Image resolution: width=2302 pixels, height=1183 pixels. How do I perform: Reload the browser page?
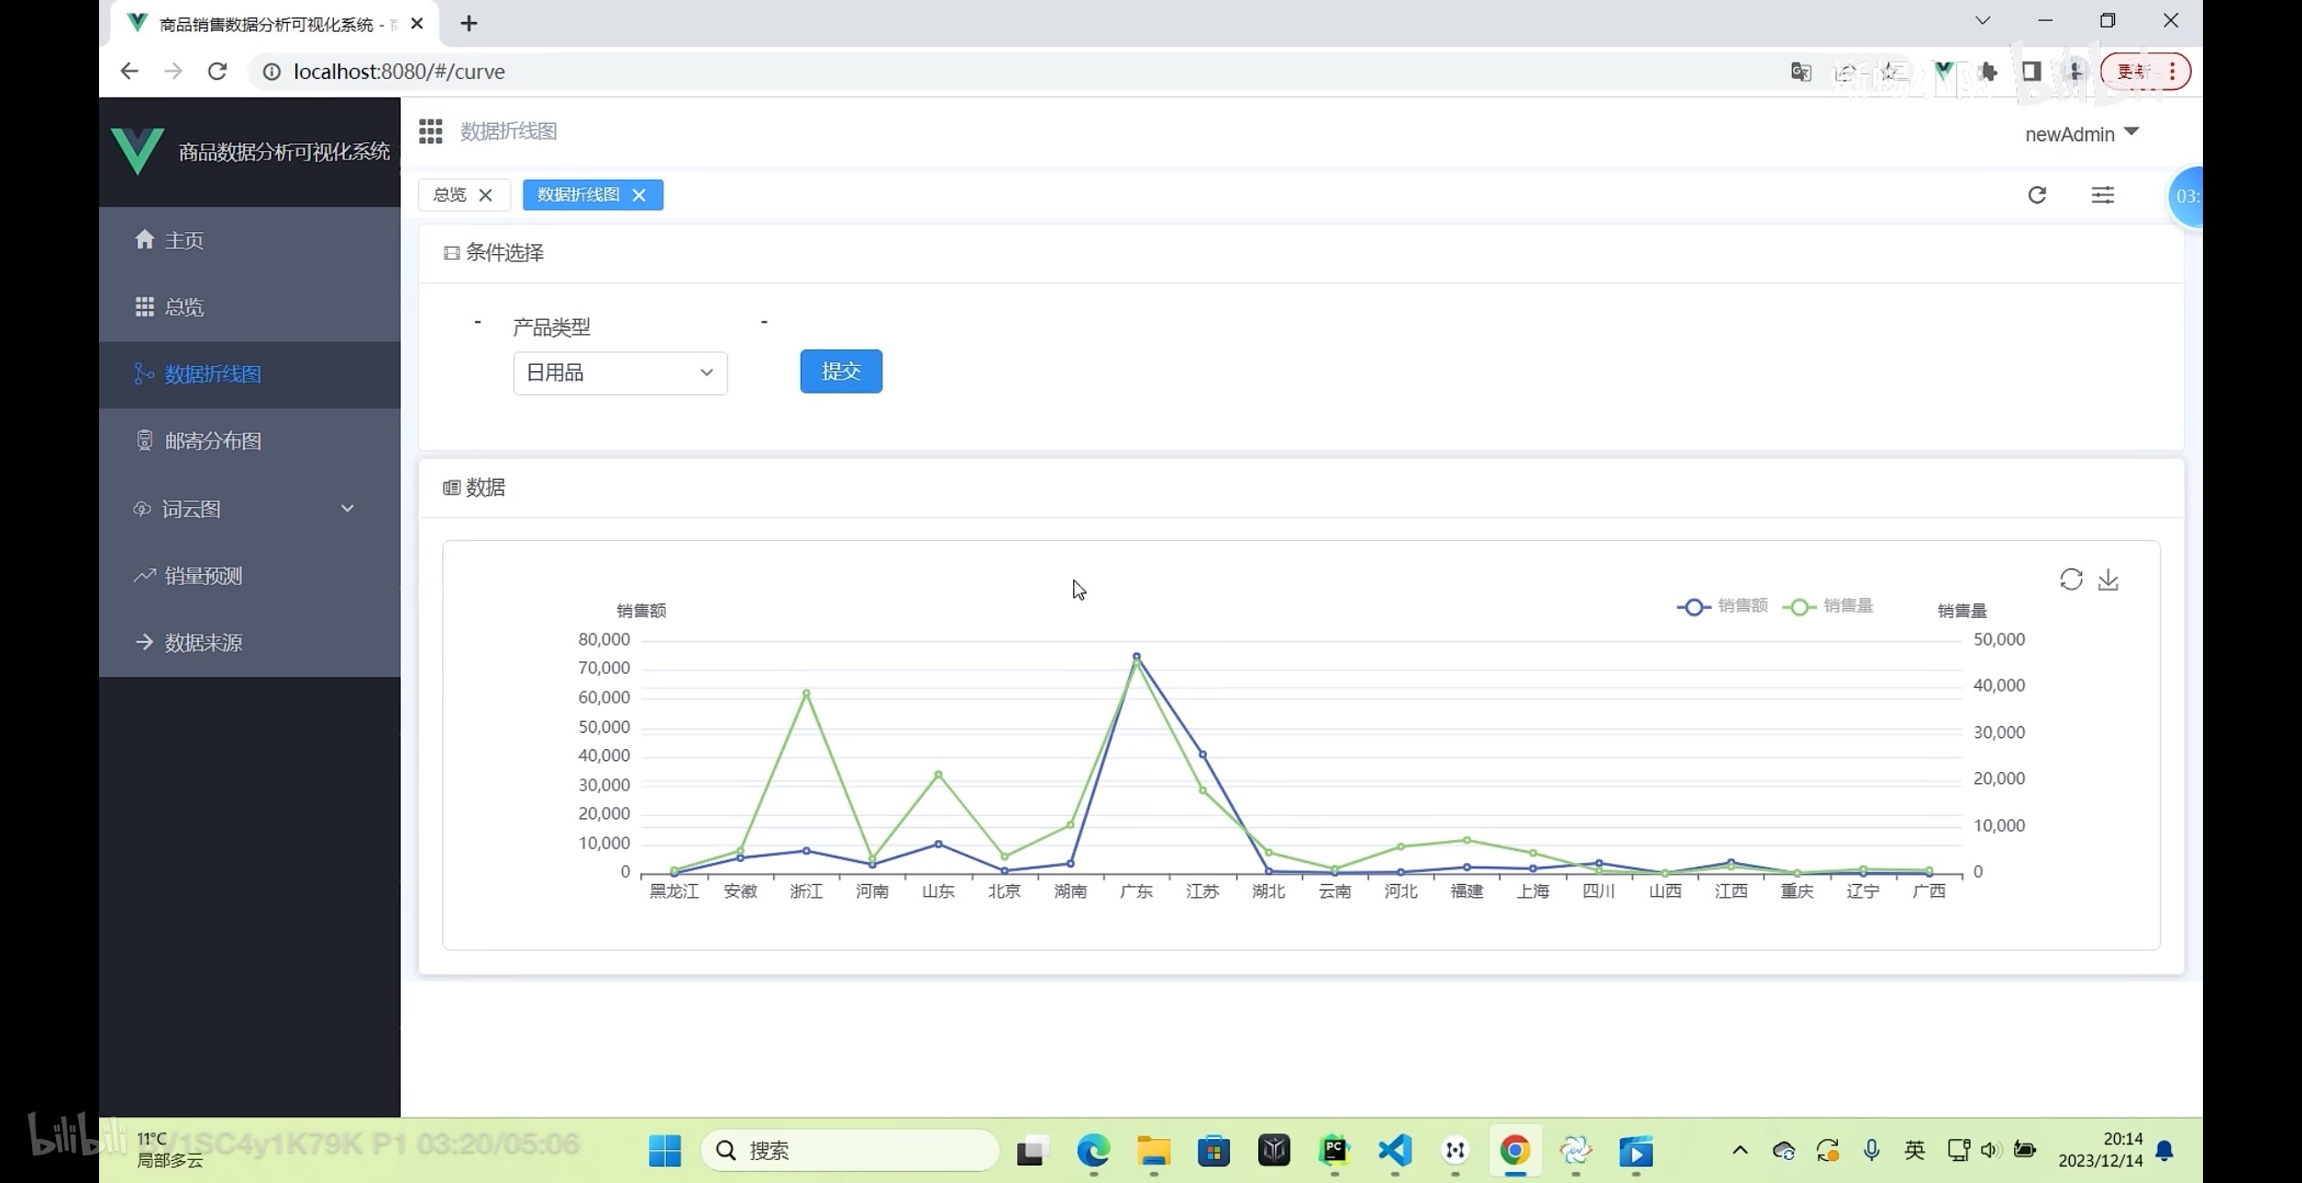(x=216, y=72)
